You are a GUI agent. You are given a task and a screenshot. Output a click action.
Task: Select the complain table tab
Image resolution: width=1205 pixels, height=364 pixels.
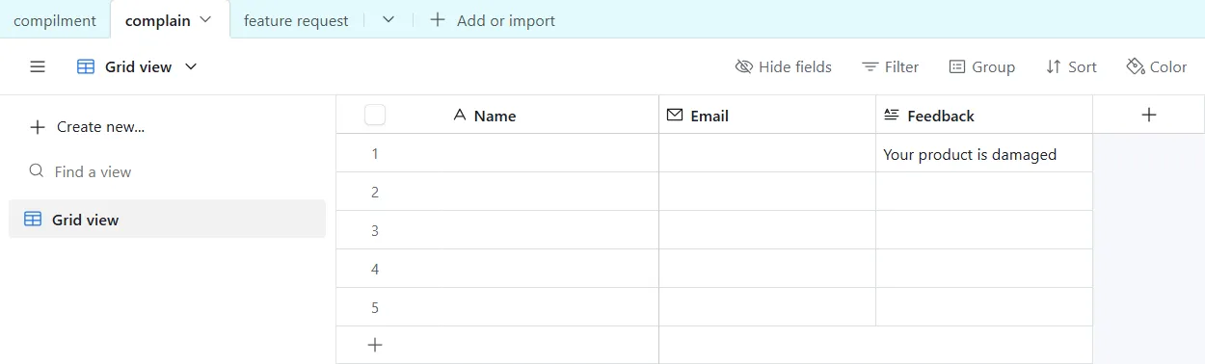pyautogui.click(x=158, y=20)
